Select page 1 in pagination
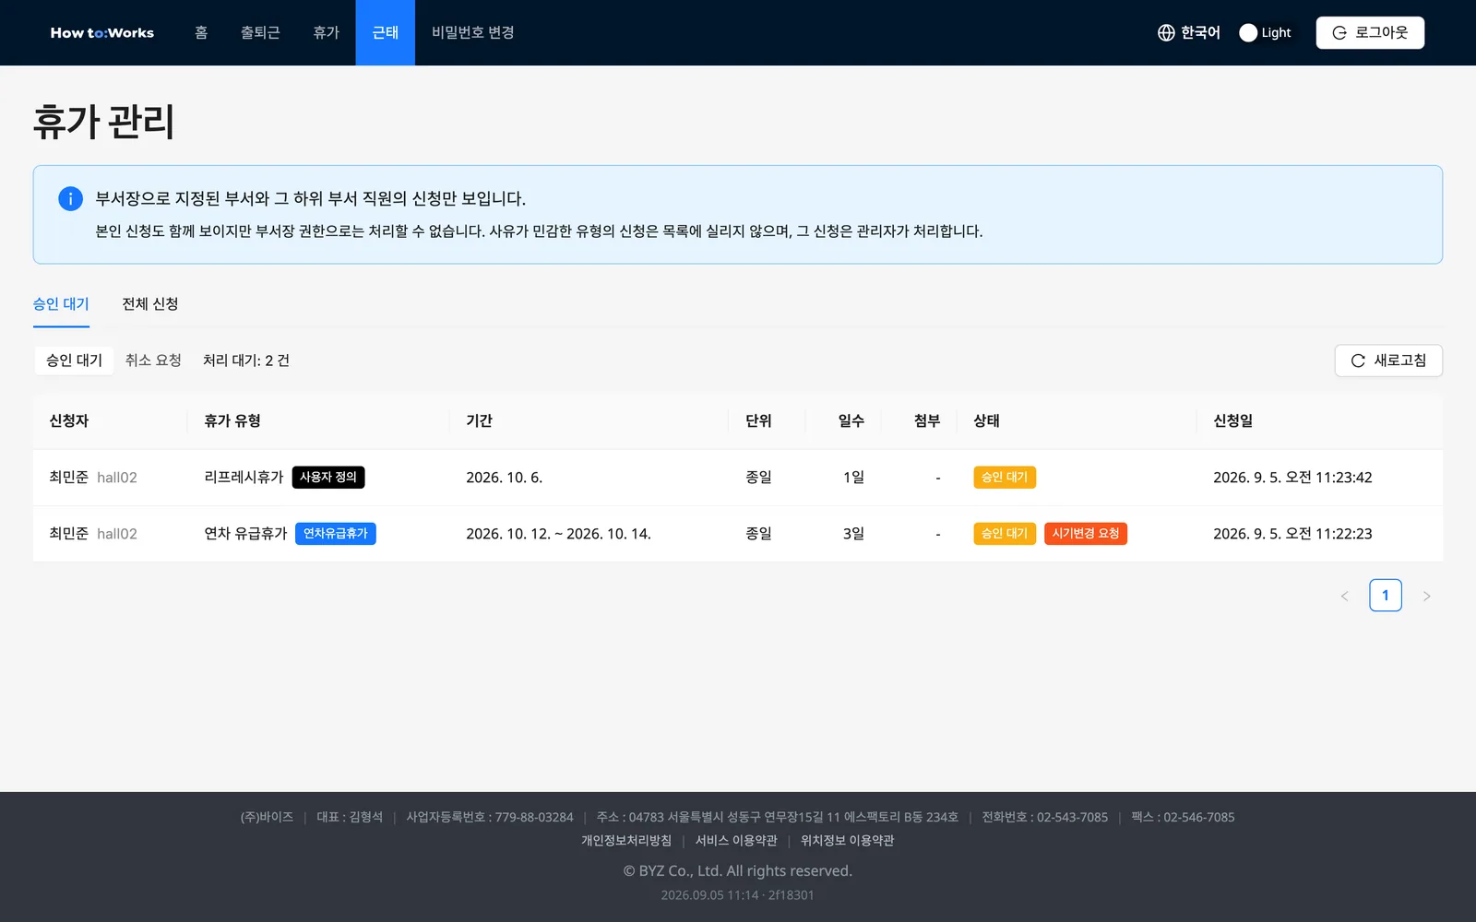 [1385, 596]
